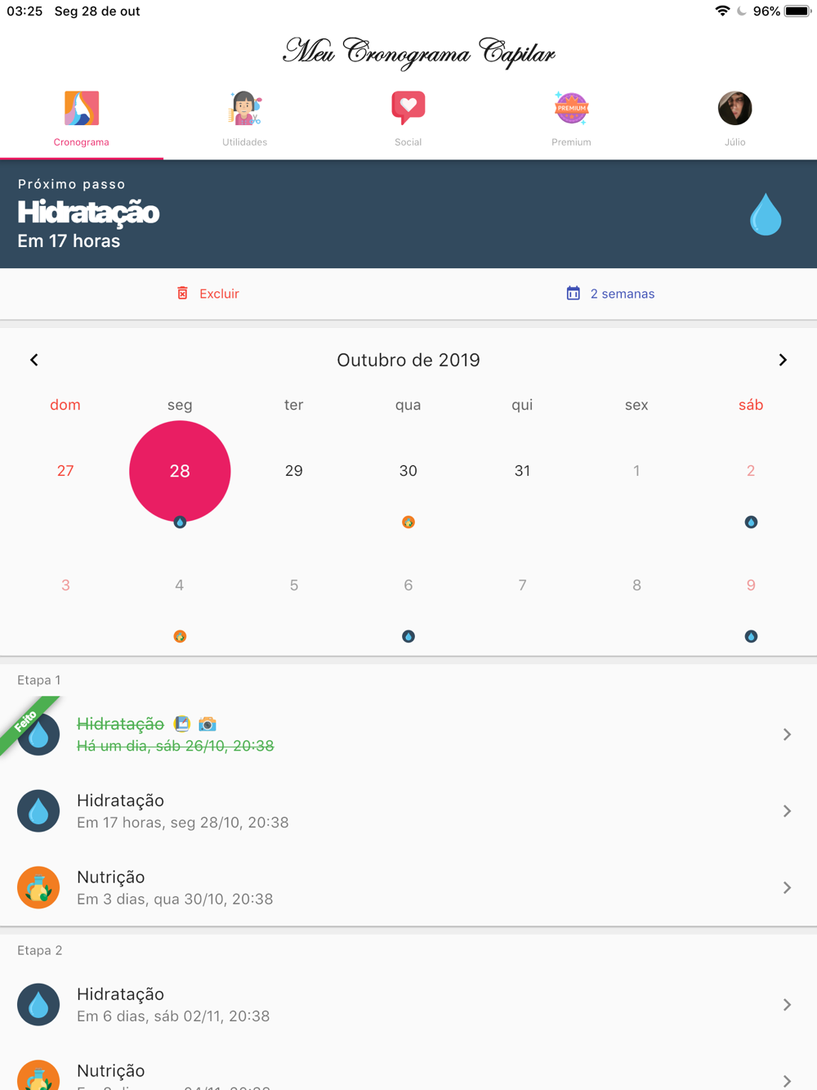Tap the Etapa 1 section header
The width and height of the screenshot is (817, 1090).
coord(39,680)
